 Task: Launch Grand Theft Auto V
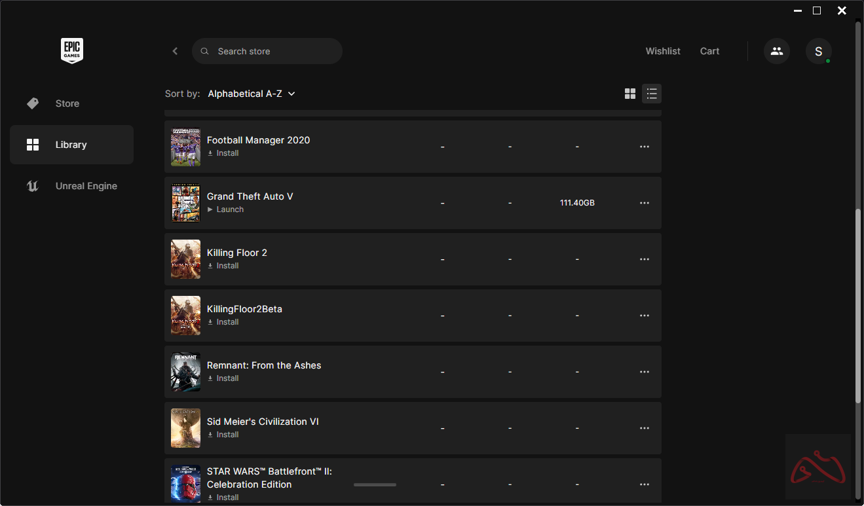tap(229, 209)
